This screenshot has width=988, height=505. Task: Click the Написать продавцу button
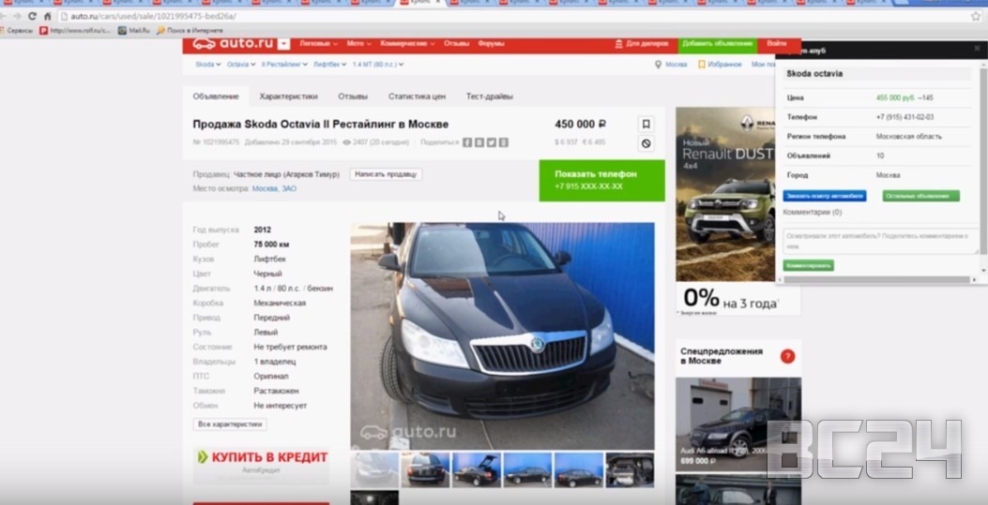tap(386, 174)
